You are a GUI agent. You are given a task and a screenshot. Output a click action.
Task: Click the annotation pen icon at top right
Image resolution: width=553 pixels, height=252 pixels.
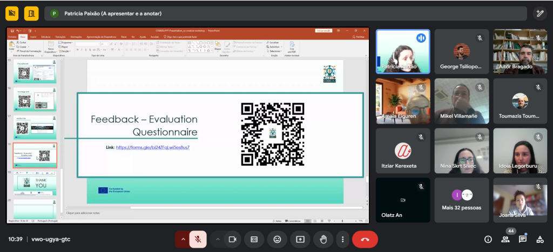pos(539,13)
